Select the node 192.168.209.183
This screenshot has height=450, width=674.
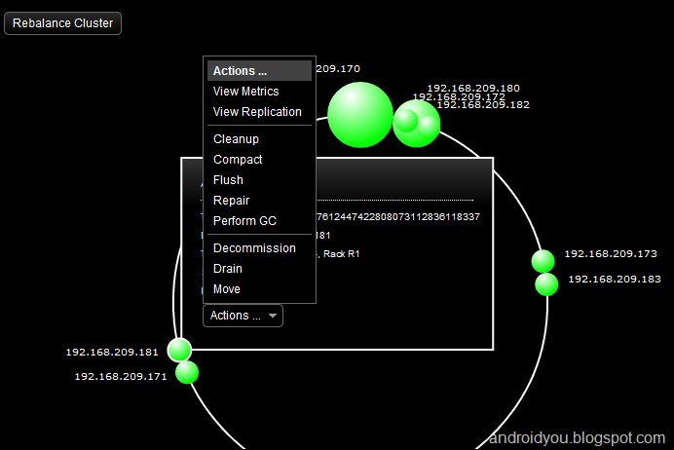pyautogui.click(x=546, y=284)
